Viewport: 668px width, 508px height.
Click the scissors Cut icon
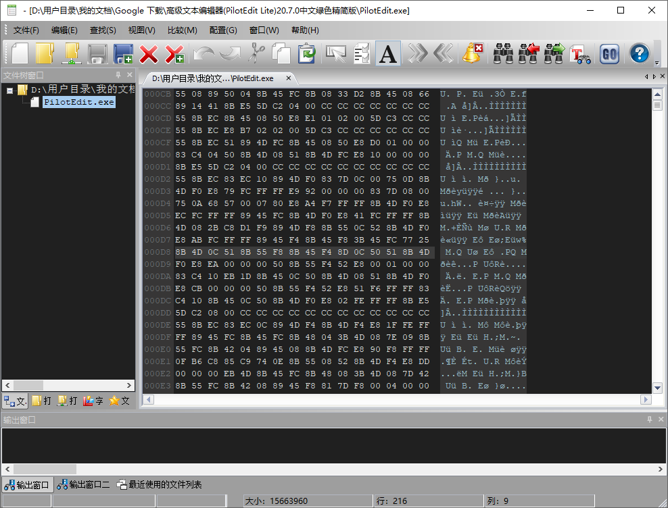tap(256, 53)
